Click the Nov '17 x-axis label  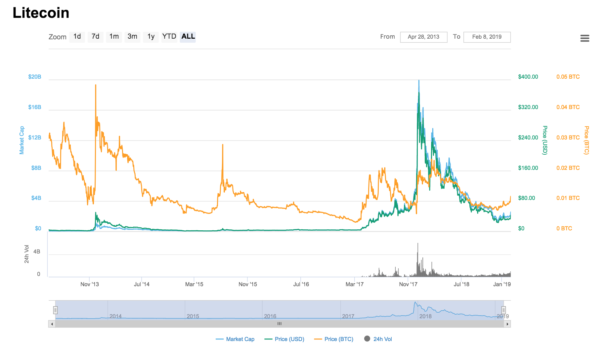point(408,284)
